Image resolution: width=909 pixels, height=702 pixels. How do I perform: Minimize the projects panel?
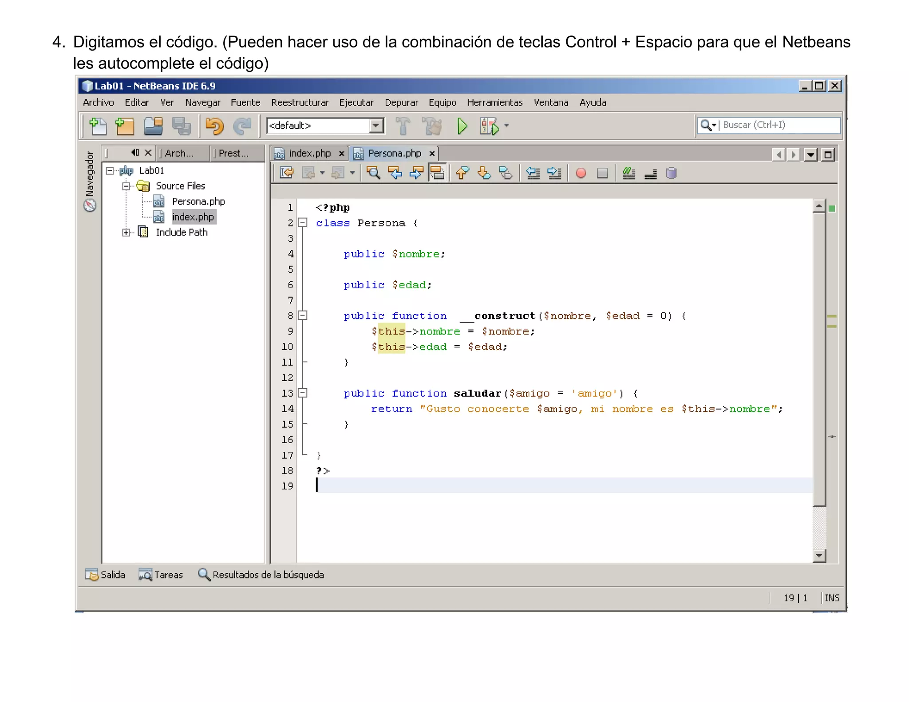(x=135, y=153)
